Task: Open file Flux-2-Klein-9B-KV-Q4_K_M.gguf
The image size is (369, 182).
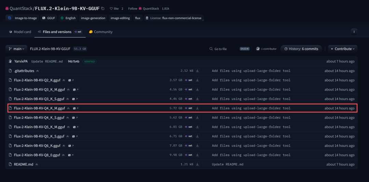Action: coord(39,108)
